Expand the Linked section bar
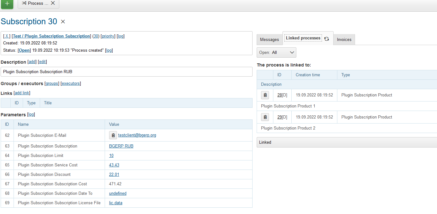437x214 pixels. [x=347, y=142]
